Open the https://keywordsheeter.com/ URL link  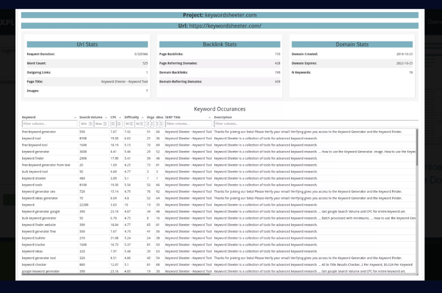pyautogui.click(x=225, y=25)
